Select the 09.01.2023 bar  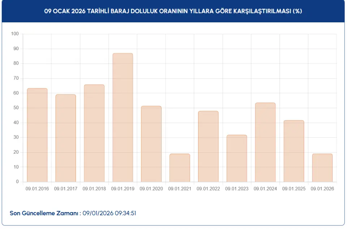237,158
